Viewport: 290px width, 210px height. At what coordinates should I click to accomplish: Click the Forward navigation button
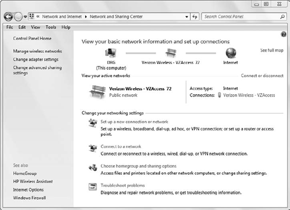[x=18, y=17]
